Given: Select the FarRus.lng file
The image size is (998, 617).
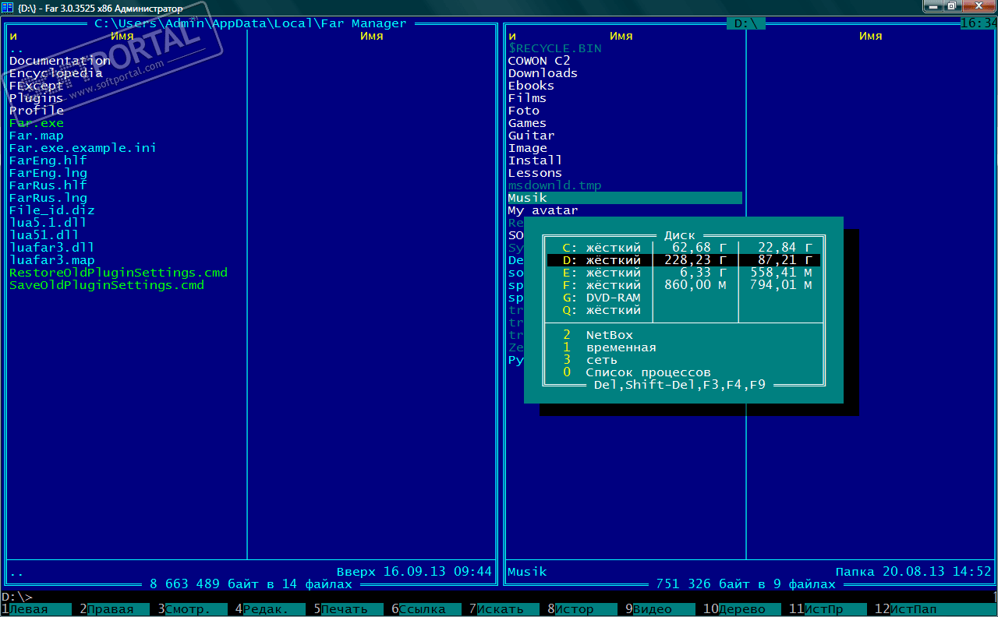Looking at the screenshot, I should tap(48, 198).
